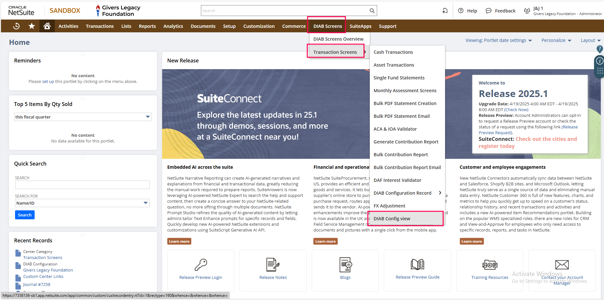604x300 pixels.
Task: Click the Quick Search text field
Action: point(82,185)
